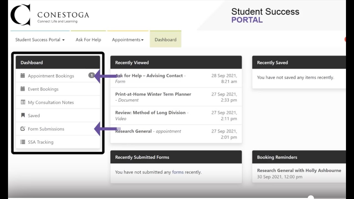Click the Saved bookmark icon
This screenshot has height=199, width=354.
[x=23, y=116]
